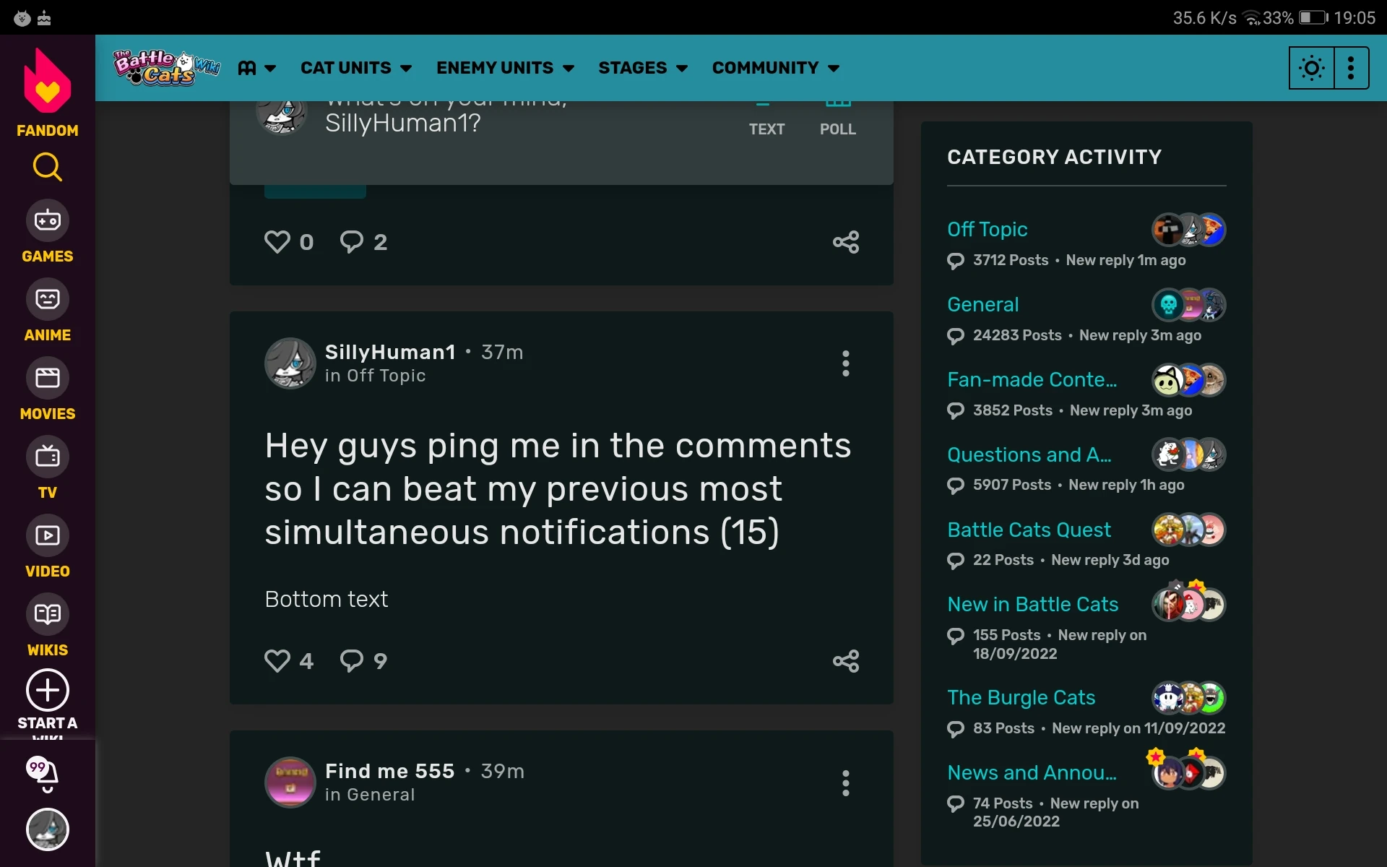Open options menu on Find me 555 post
This screenshot has height=867, width=1387.
coord(845,782)
